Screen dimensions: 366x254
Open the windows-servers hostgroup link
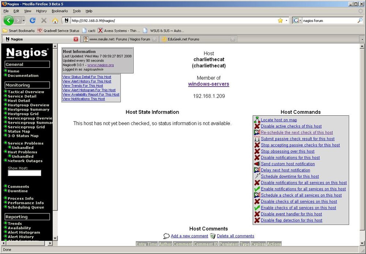coord(209,84)
